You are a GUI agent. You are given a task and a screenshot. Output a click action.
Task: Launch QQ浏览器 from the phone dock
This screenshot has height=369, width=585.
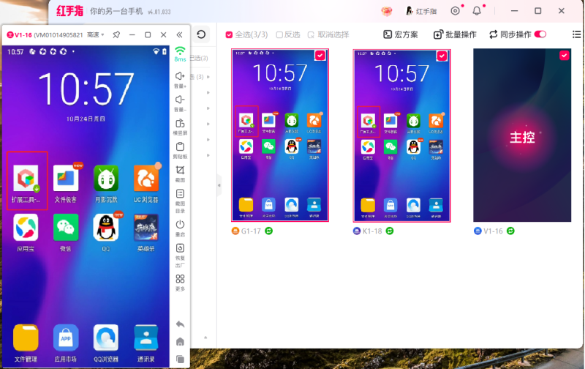(106, 338)
